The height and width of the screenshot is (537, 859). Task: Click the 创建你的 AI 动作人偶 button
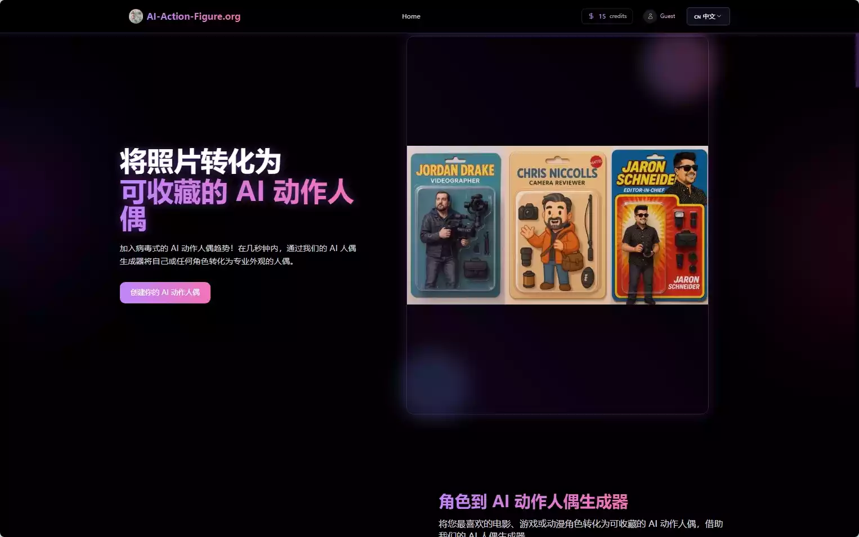[165, 293]
